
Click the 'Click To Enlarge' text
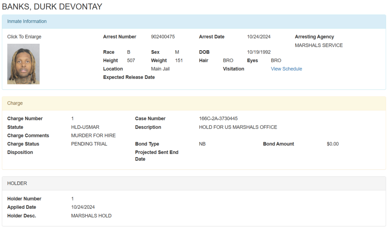click(x=24, y=37)
